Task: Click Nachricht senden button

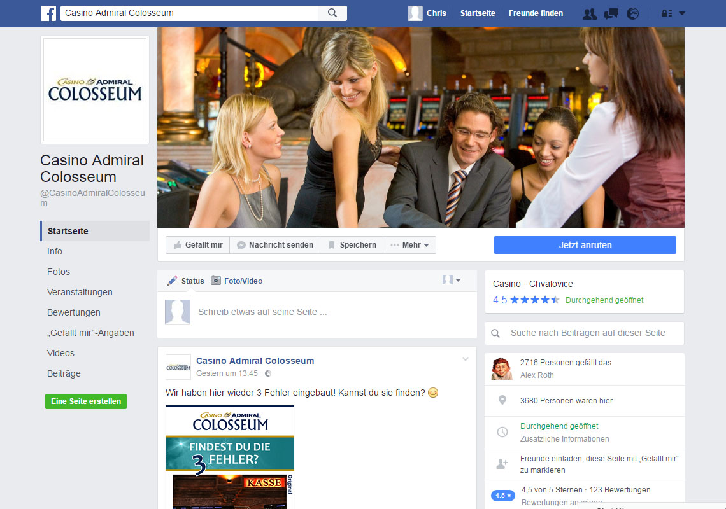Action: pos(275,245)
